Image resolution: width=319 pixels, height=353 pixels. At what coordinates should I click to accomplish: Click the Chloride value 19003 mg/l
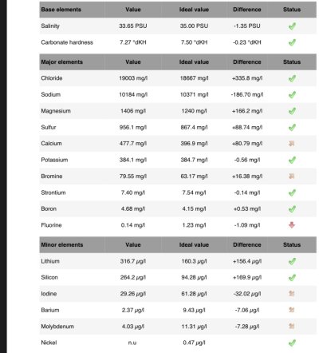coord(133,78)
